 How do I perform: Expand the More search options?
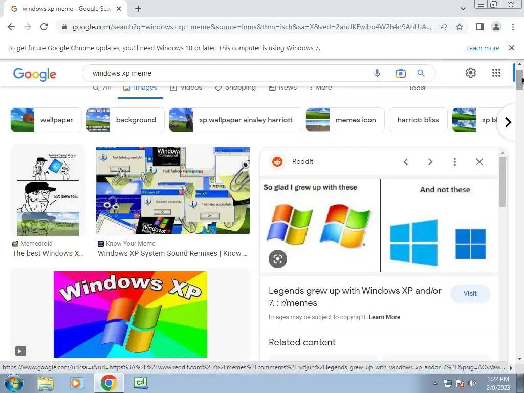click(x=320, y=88)
